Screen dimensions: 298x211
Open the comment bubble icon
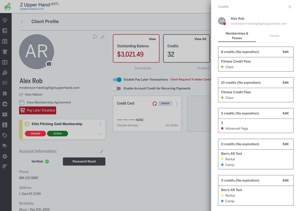[x=95, y=37]
